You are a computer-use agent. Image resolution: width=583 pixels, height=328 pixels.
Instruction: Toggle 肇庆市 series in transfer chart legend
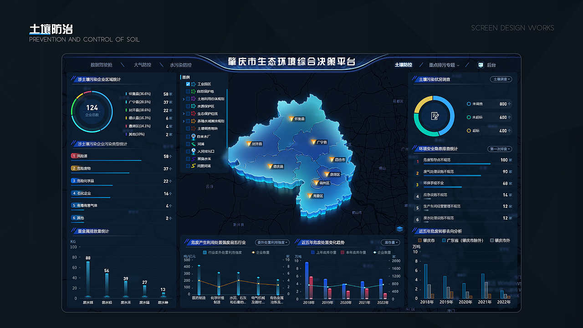click(426, 240)
